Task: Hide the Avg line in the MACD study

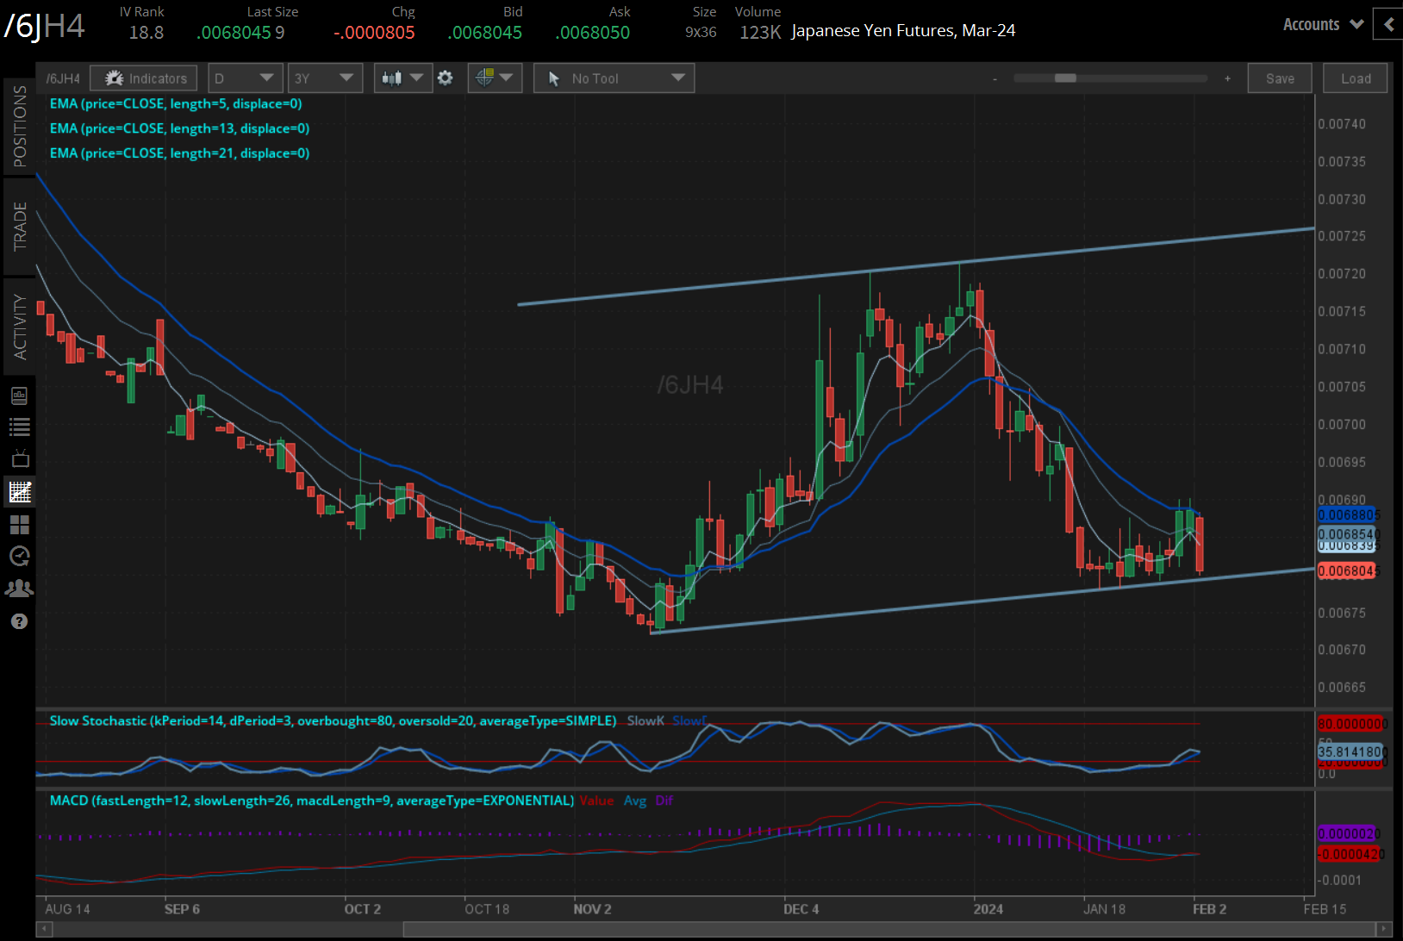Action: pos(635,801)
